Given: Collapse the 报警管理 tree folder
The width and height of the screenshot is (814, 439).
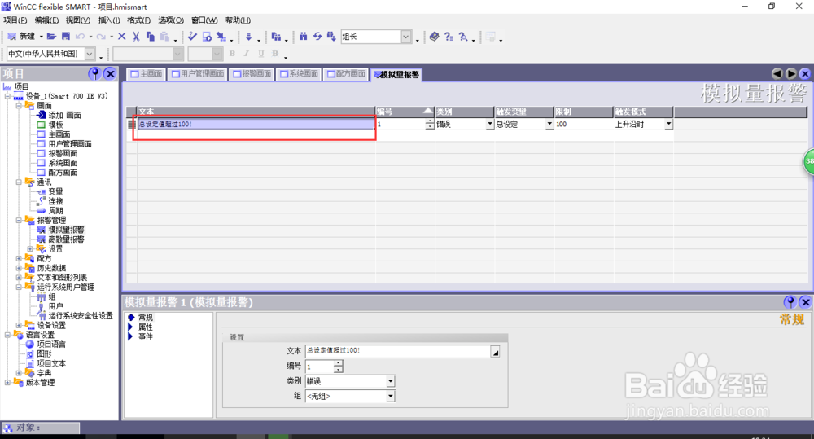Looking at the screenshot, I should click(x=19, y=220).
